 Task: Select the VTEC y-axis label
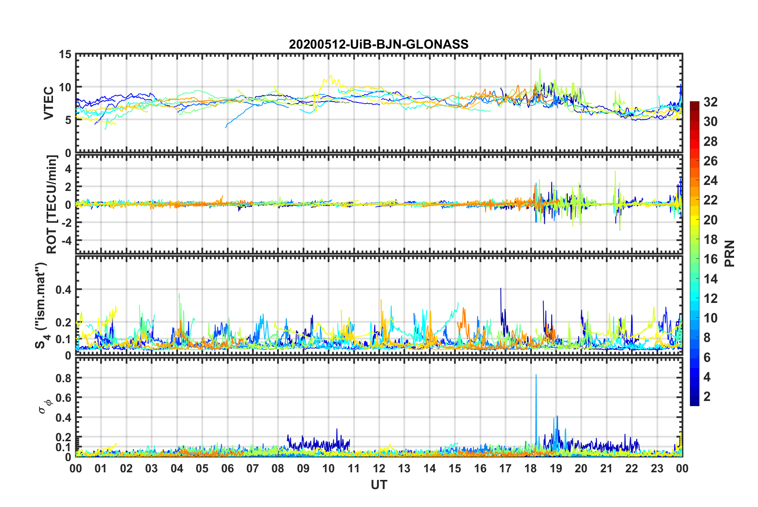point(49,103)
